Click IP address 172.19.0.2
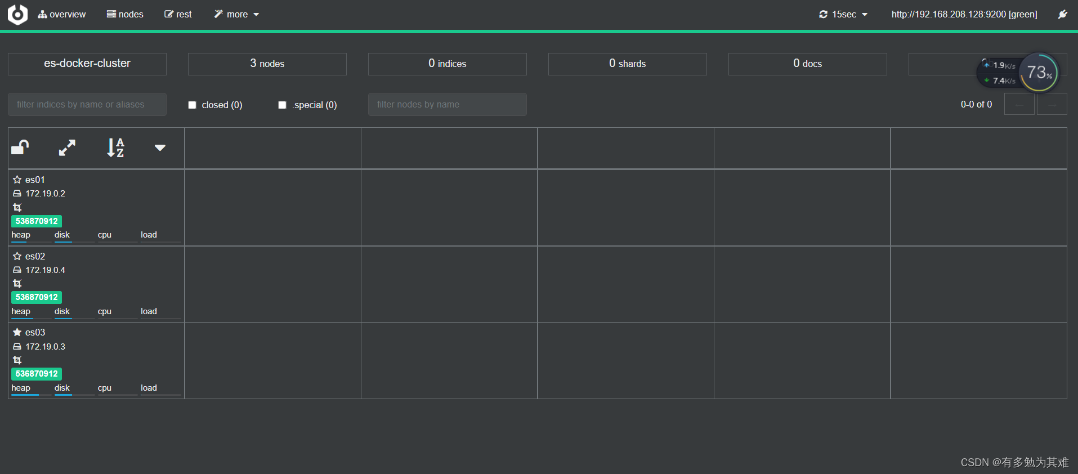The height and width of the screenshot is (474, 1078). [45, 194]
